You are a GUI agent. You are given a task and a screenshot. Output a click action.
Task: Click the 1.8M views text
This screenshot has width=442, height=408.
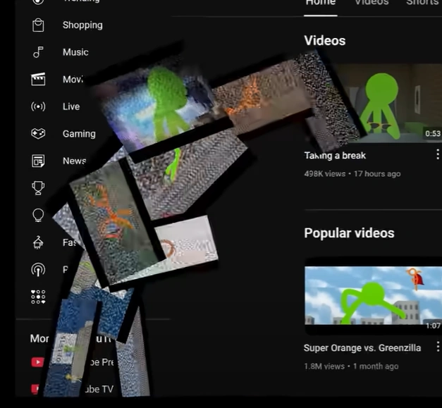(324, 366)
